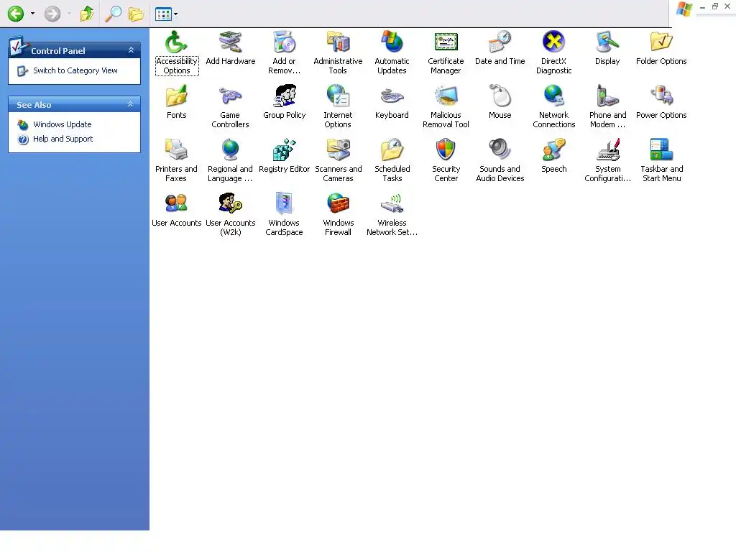Open User Accounts (W2k)
The image size is (736, 552).
click(x=231, y=214)
